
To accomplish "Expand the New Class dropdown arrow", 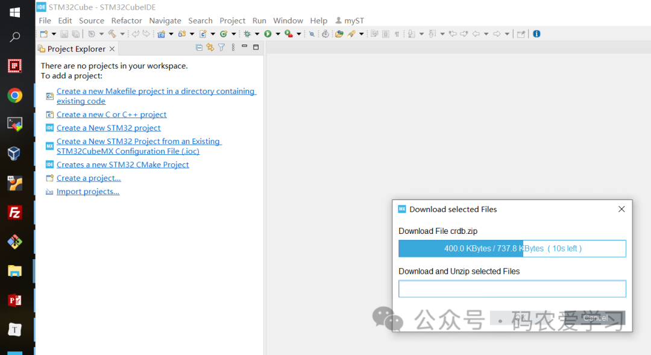I will 234,34.
